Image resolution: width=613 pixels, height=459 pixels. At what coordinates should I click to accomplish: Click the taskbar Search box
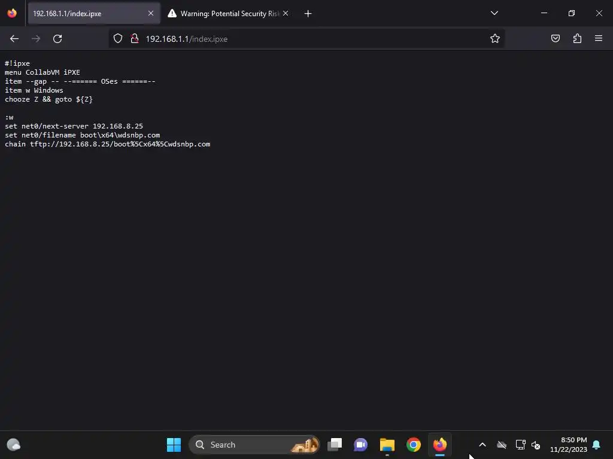pyautogui.click(x=254, y=445)
